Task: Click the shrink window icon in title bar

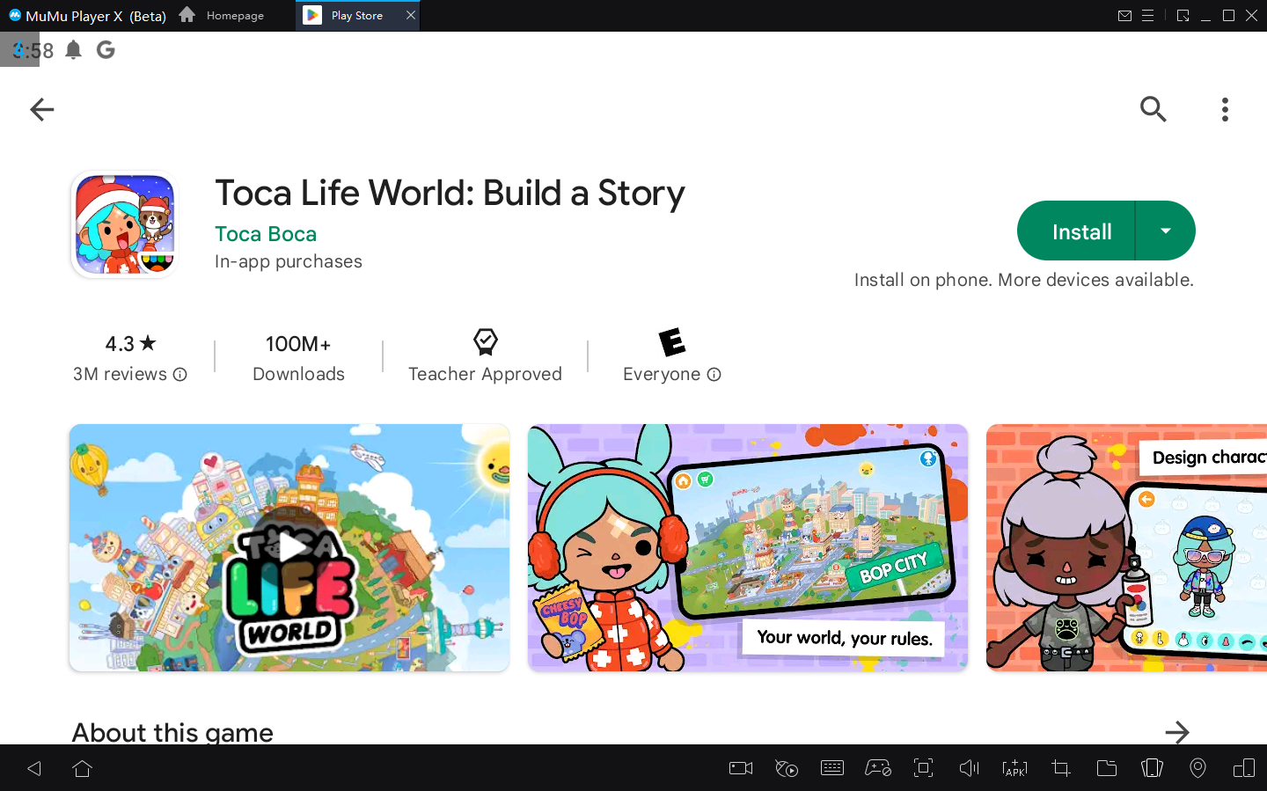Action: pos(1183,16)
